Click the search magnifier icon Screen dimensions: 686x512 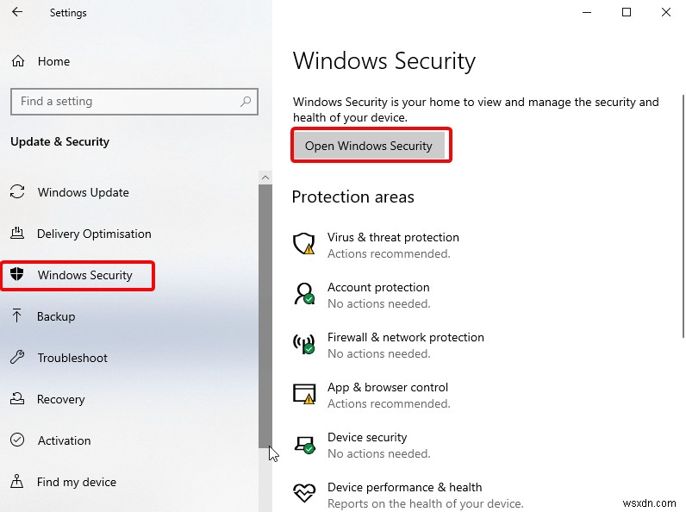[x=246, y=102]
